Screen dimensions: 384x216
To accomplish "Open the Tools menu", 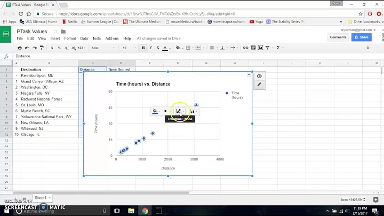I will point(97,38).
